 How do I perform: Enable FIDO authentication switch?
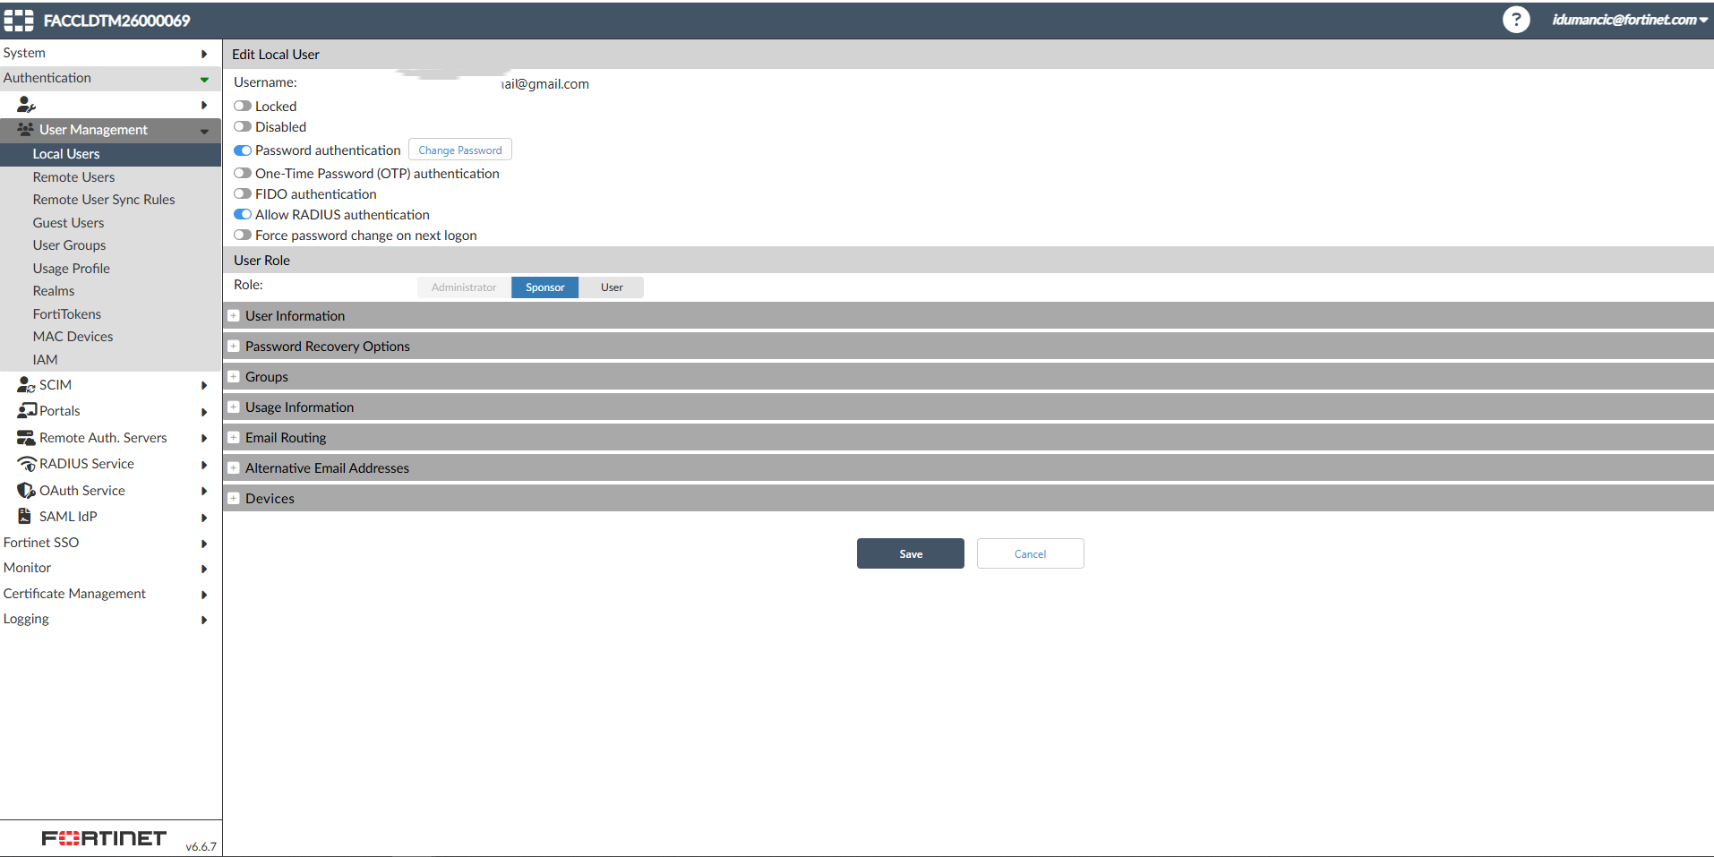point(243,194)
